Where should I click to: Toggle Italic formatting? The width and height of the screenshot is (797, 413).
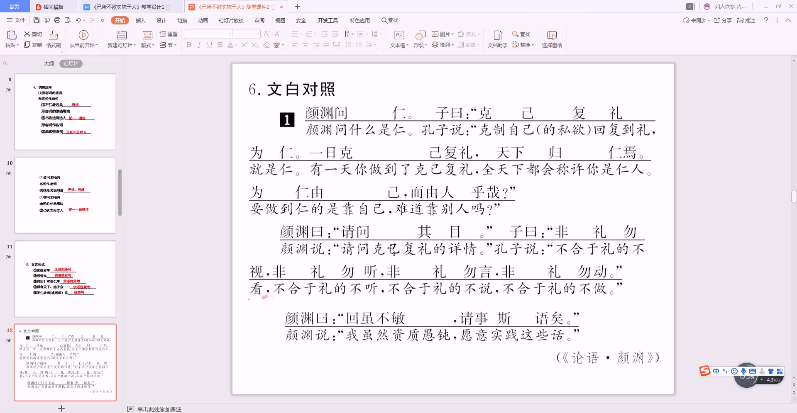pyautogui.click(x=199, y=45)
